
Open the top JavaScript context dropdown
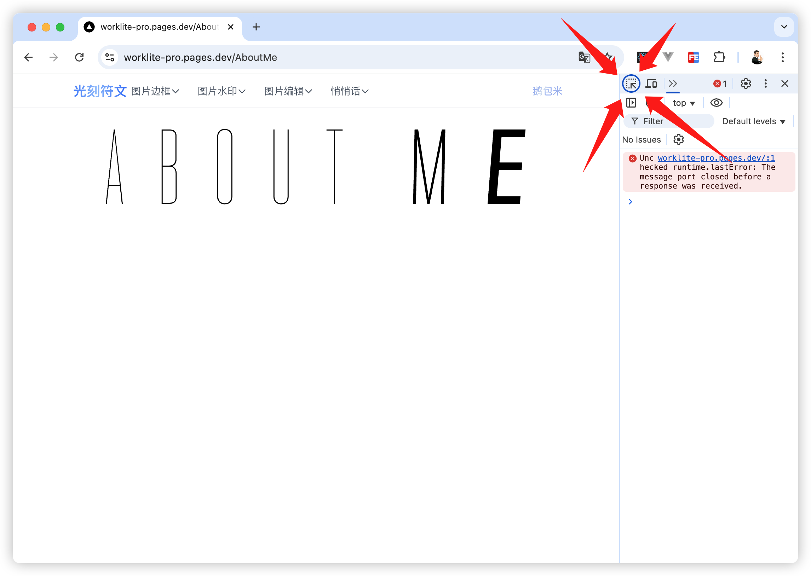(683, 103)
